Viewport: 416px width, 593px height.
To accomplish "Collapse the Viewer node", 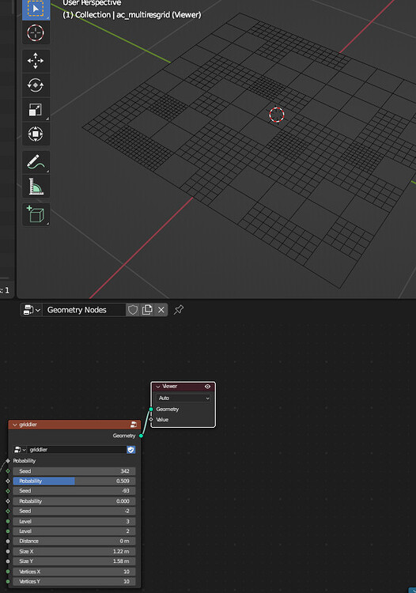I will click(158, 387).
